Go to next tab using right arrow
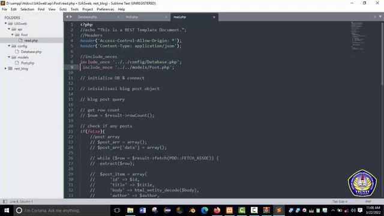This screenshot has width=384, height=216. pos(71,17)
